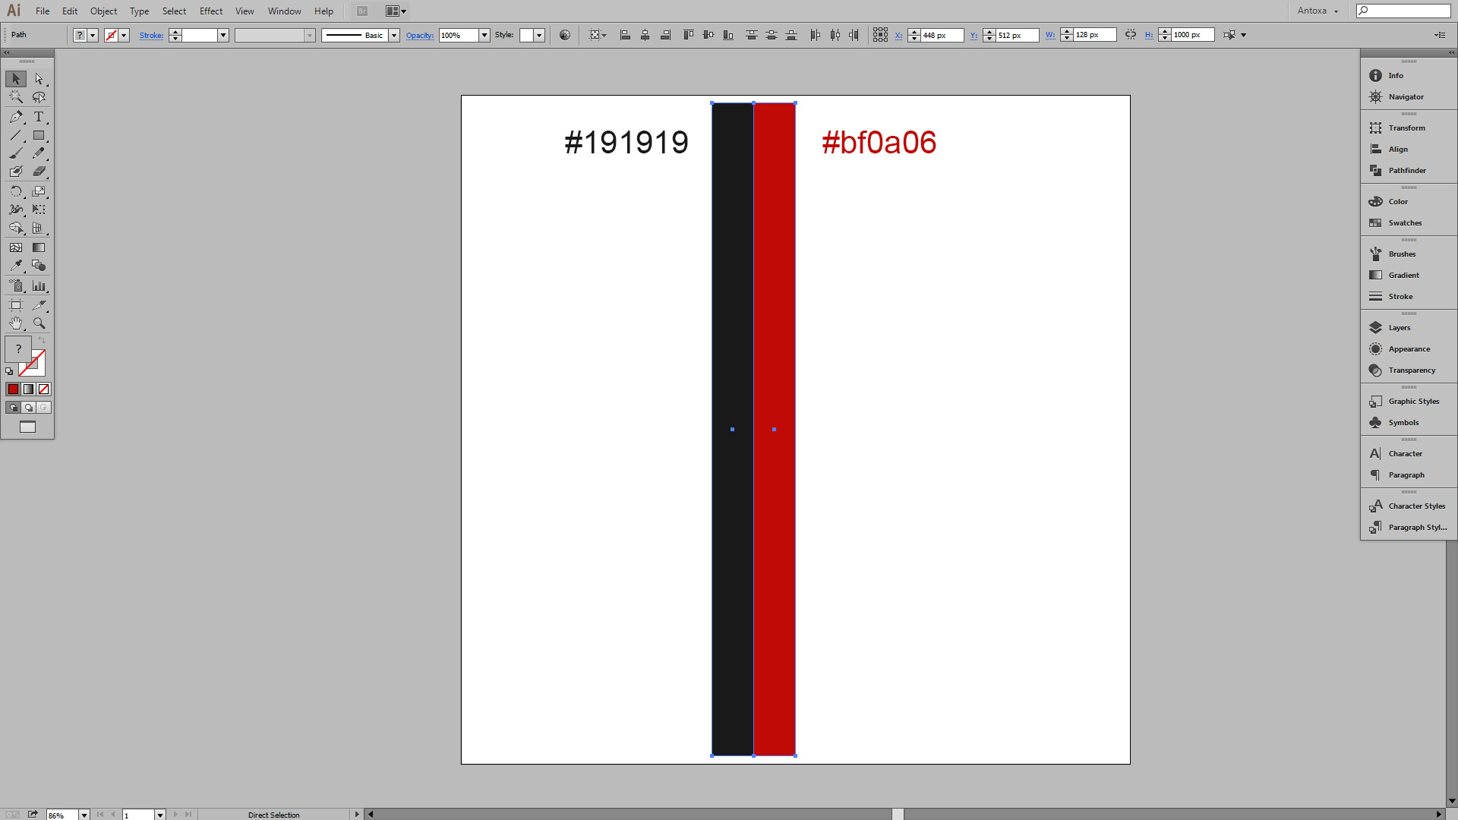Choose the Rectangle tool
Image resolution: width=1458 pixels, height=820 pixels.
click(39, 135)
